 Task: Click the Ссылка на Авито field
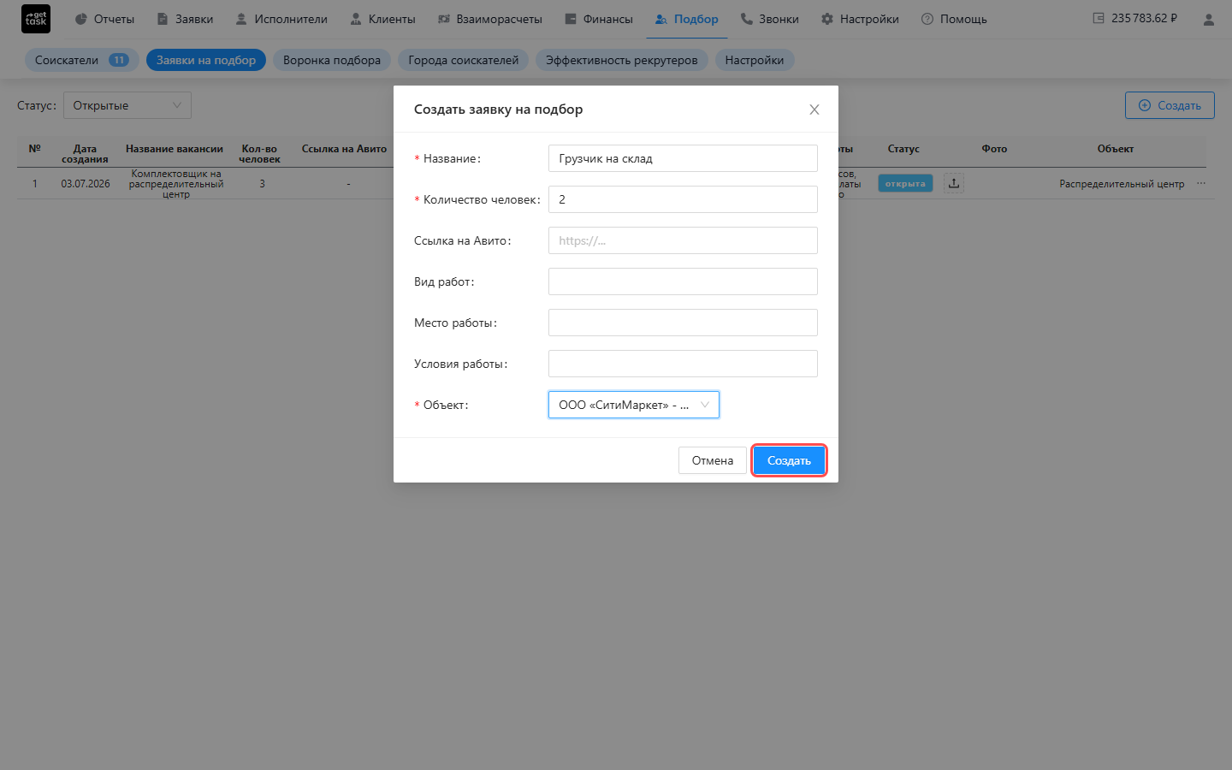[683, 240]
